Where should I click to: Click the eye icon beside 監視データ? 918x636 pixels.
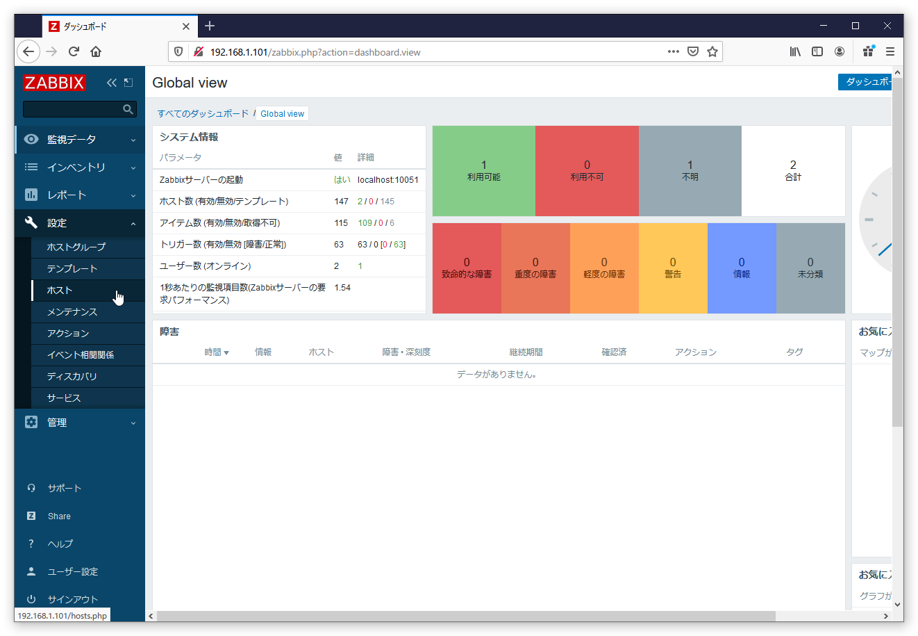point(31,139)
